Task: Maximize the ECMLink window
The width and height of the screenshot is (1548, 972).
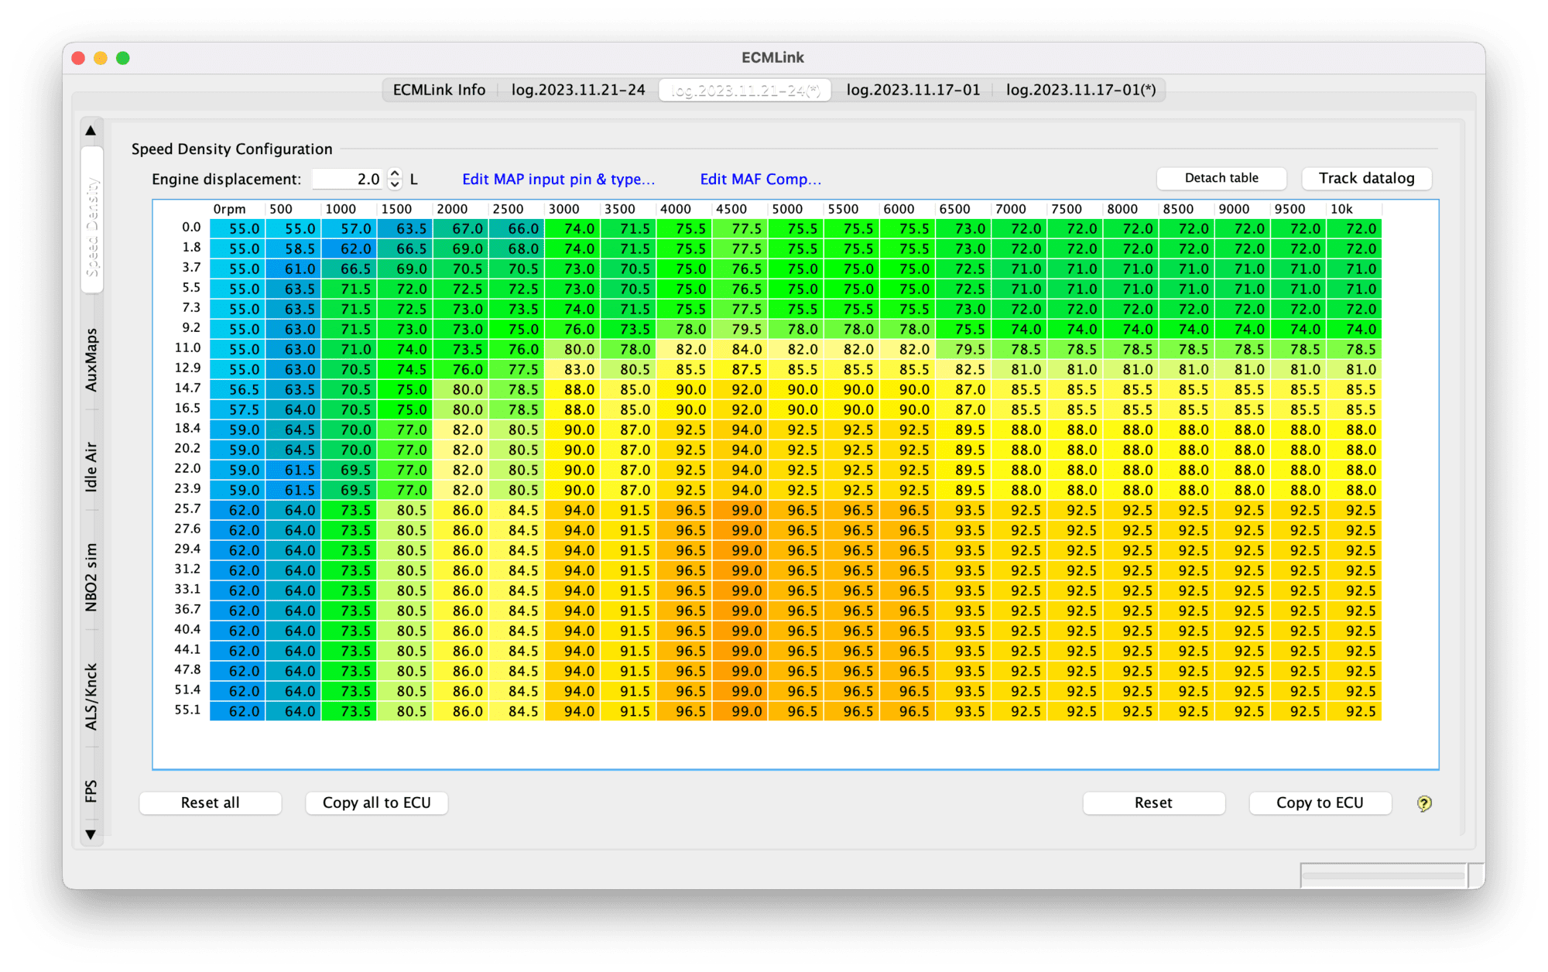Action: click(x=123, y=58)
